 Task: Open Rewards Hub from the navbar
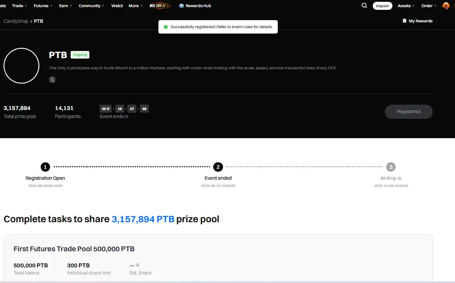[195, 6]
